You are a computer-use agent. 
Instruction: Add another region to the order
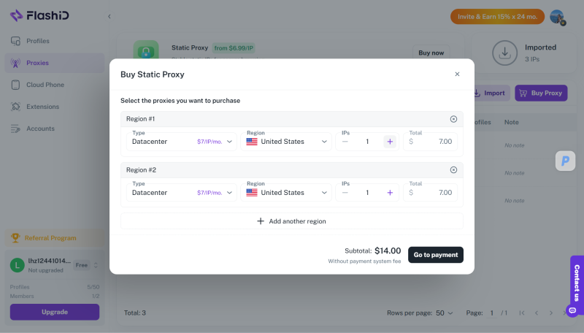pyautogui.click(x=291, y=221)
